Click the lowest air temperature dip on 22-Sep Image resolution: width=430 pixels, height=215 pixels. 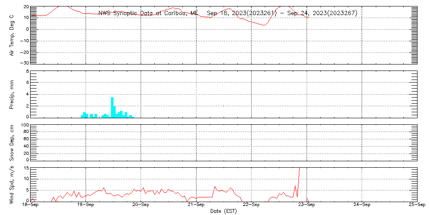[x=264, y=25]
